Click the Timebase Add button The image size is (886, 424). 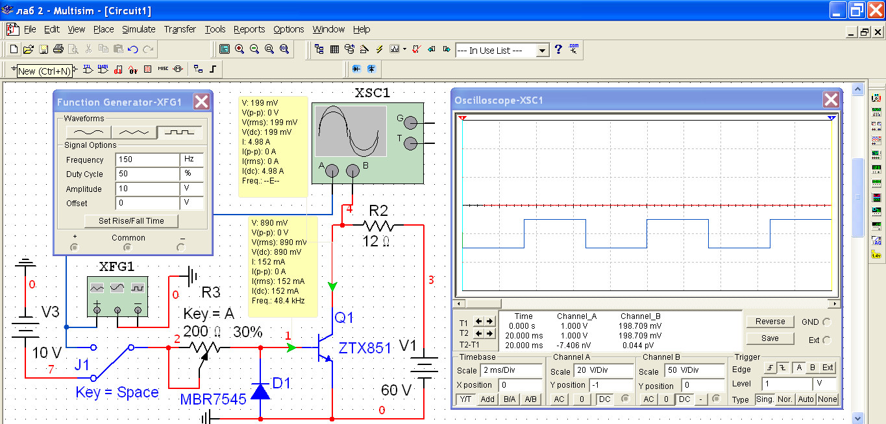(x=487, y=399)
